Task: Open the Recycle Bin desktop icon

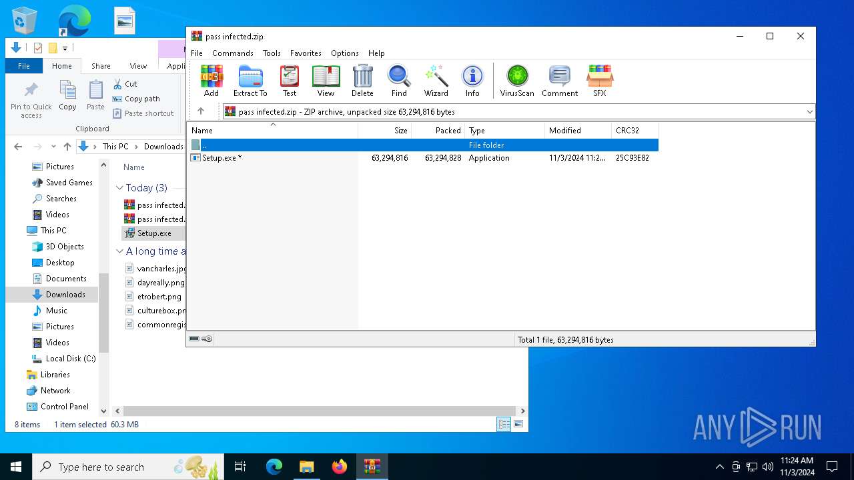Action: pos(25,21)
